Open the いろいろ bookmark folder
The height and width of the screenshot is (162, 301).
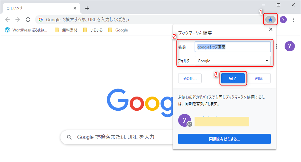tap(93, 30)
